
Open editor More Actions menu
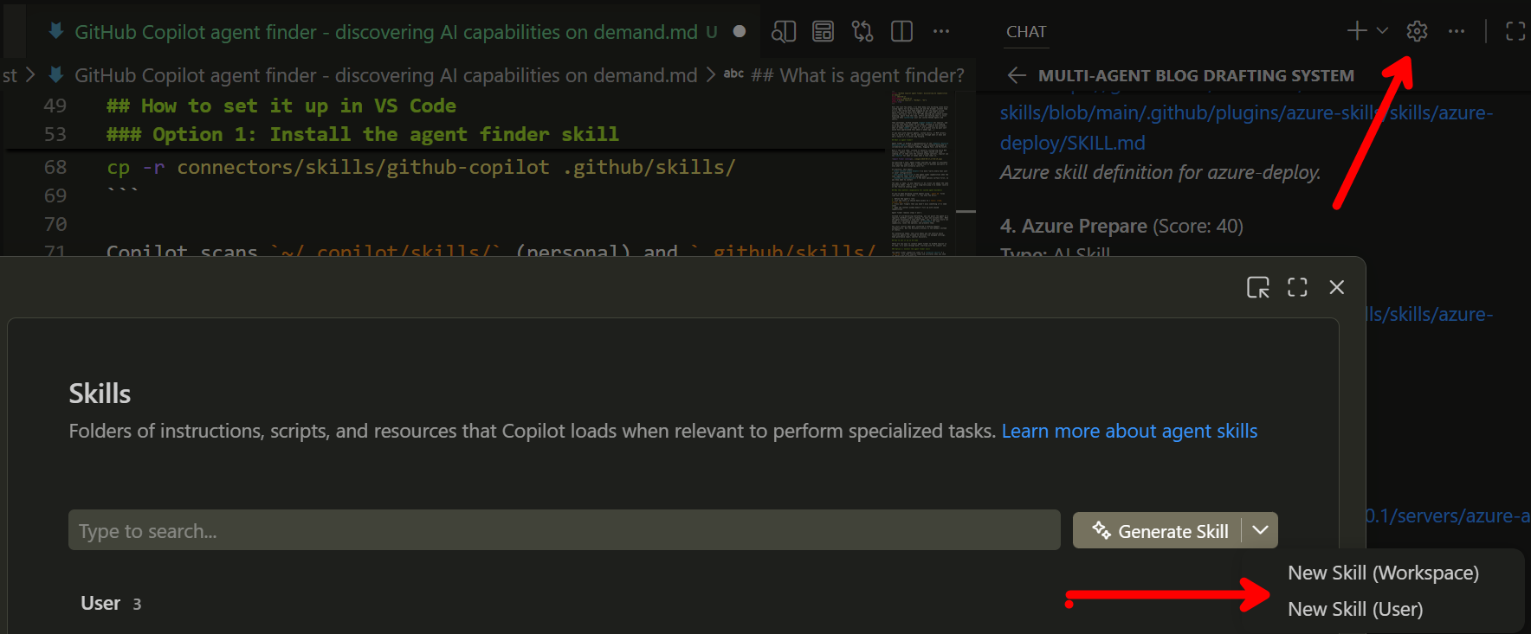[x=941, y=32]
